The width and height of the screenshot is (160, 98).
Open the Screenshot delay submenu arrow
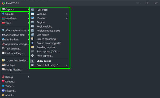point(66,65)
